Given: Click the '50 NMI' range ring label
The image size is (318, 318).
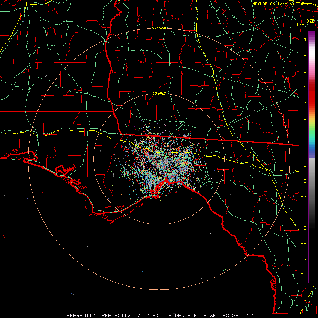Looking at the screenshot, I should [x=159, y=93].
